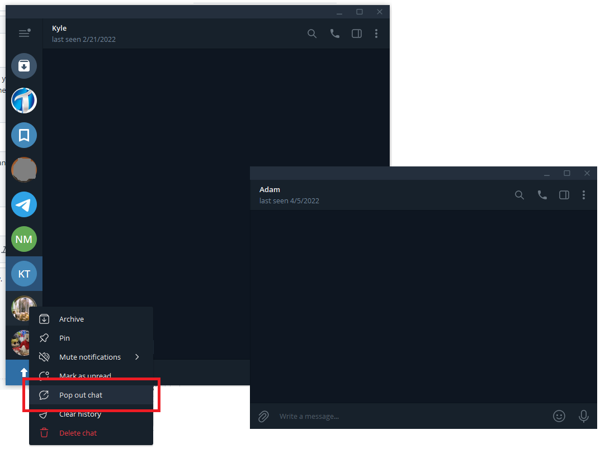
Task: Choose Mark as unread in the context menu
Action: coord(84,376)
